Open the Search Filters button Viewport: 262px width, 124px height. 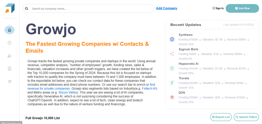pos(246,117)
